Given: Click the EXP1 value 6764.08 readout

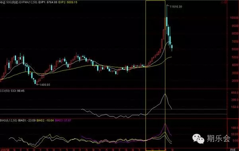Looking at the screenshot, I should click(x=48, y=2).
